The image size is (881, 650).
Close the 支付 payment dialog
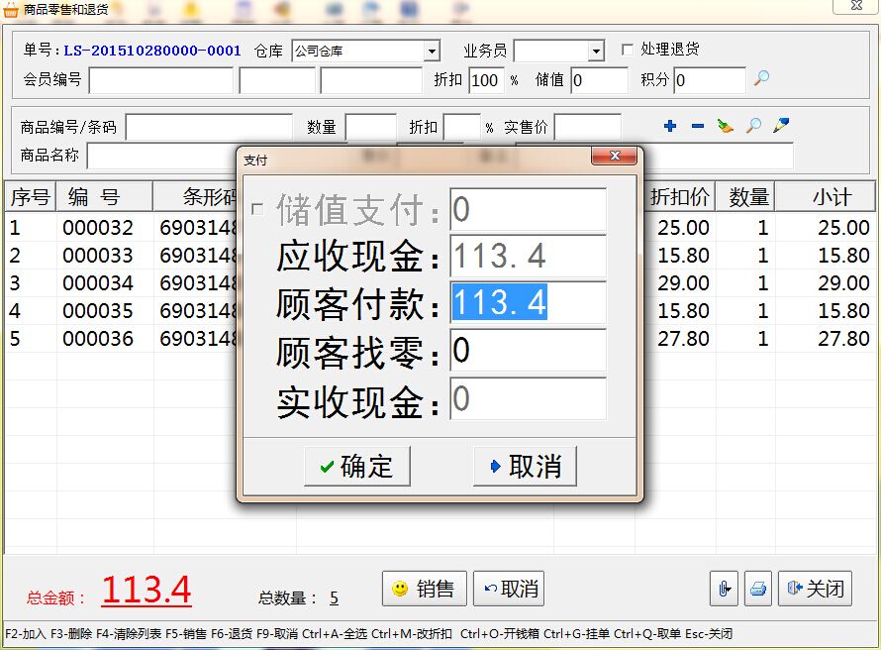point(614,156)
